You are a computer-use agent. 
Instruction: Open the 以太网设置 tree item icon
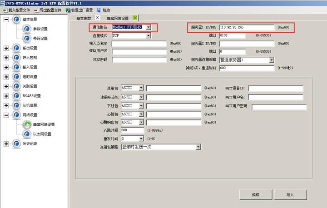tap(27, 134)
